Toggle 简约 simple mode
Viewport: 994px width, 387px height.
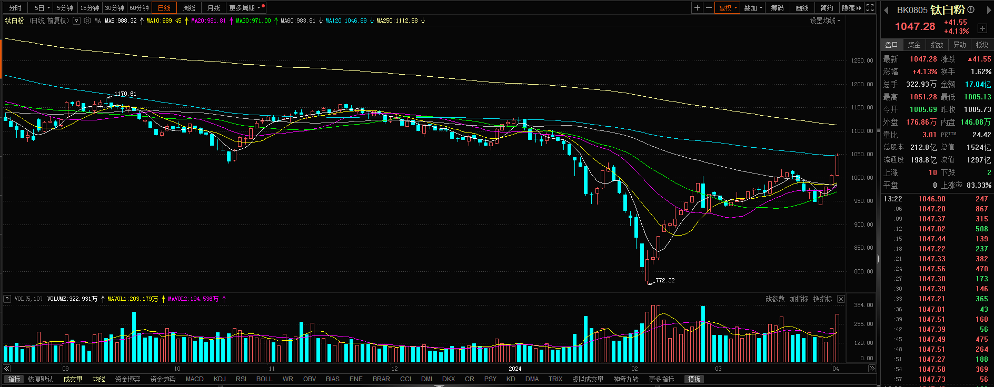[x=827, y=8]
